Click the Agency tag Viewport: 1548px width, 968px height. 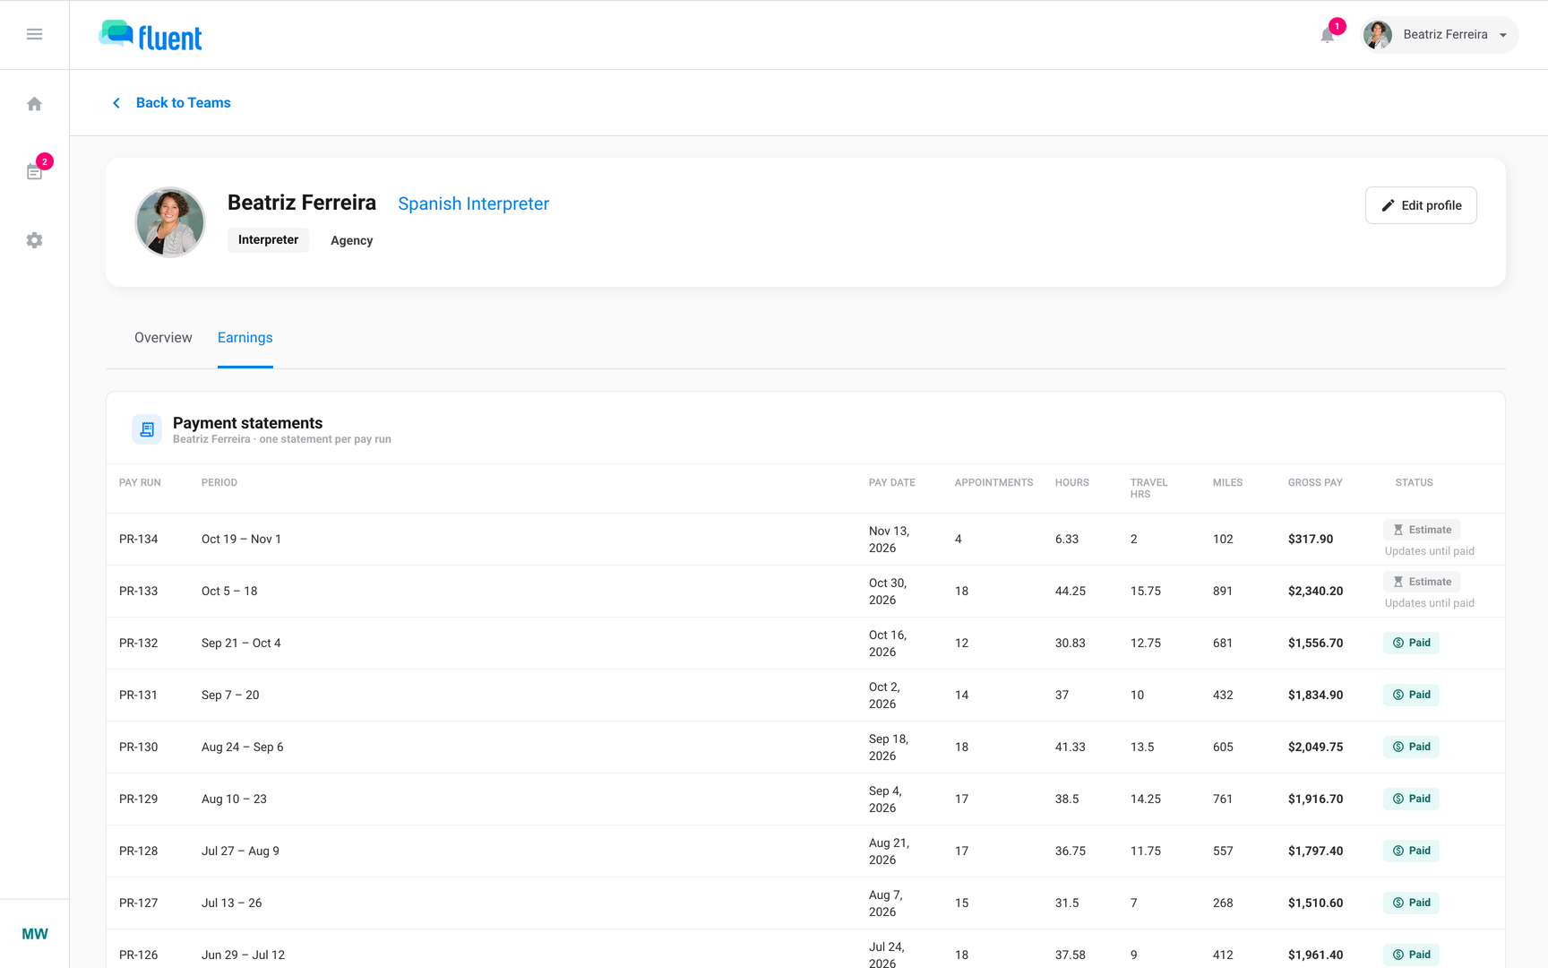pyautogui.click(x=351, y=240)
